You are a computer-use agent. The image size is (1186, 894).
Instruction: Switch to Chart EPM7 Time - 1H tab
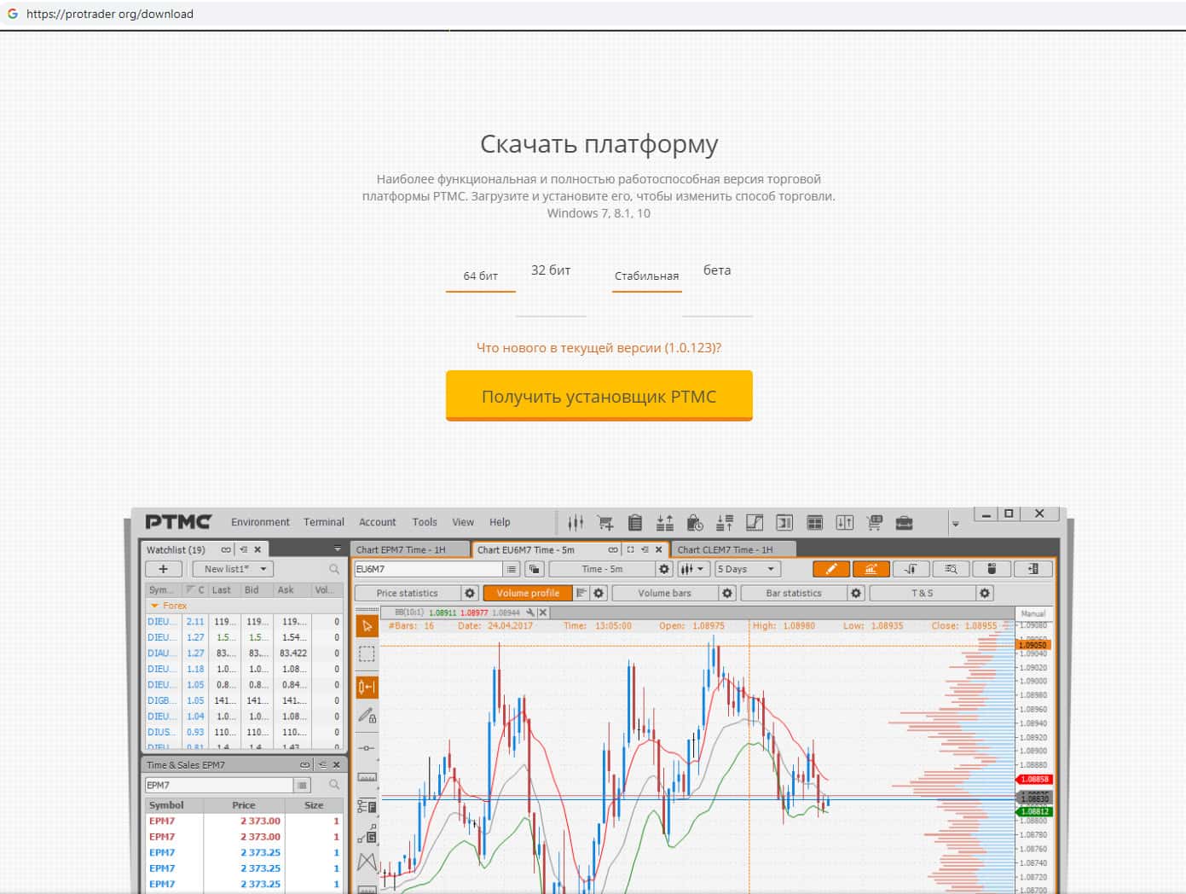(410, 550)
